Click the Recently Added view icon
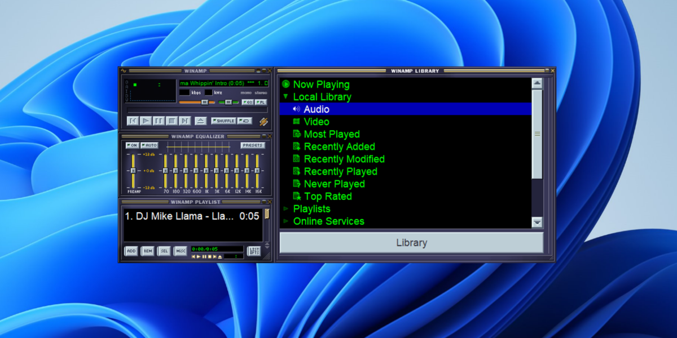Viewport: 677px width, 338px height. click(297, 146)
